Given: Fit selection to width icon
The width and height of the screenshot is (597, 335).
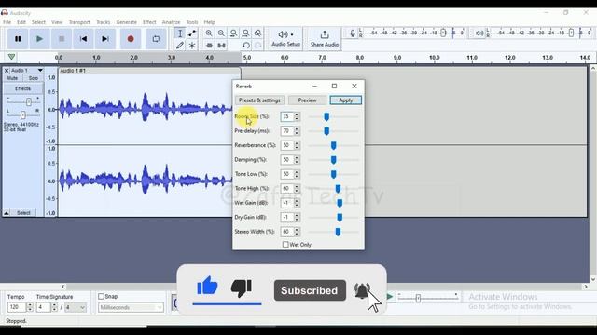Looking at the screenshot, I should (233, 33).
